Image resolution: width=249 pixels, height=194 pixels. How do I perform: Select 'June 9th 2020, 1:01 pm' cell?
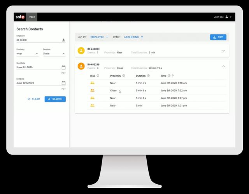(174, 105)
